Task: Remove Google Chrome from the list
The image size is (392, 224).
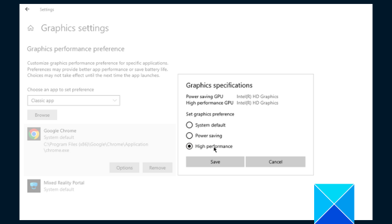Action: 157,167
